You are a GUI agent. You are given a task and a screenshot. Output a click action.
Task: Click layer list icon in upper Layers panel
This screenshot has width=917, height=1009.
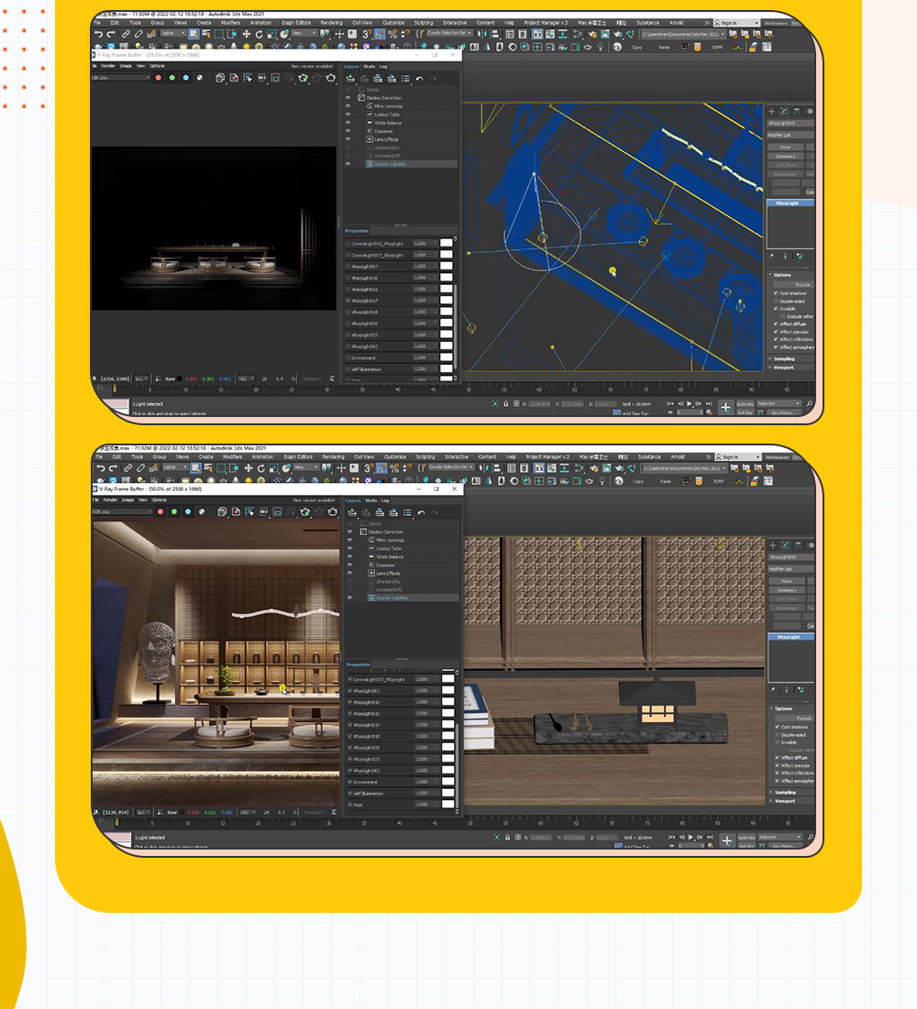point(405,79)
